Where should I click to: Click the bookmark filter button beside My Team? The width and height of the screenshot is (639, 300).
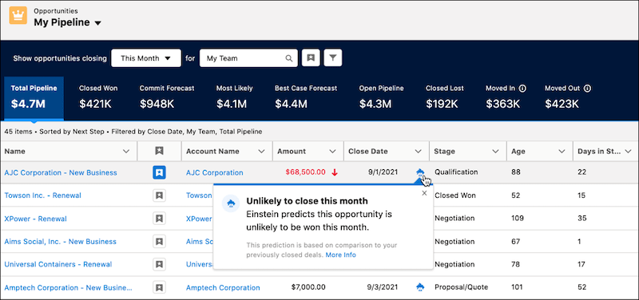(311, 58)
